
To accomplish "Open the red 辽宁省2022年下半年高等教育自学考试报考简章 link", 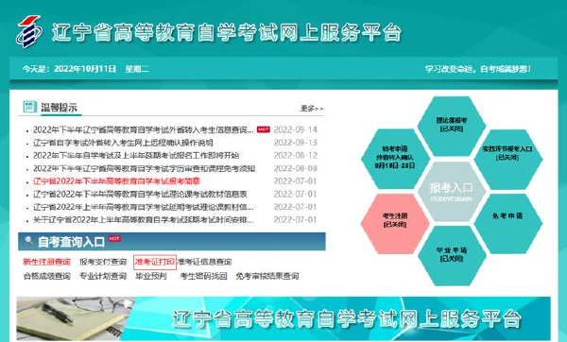I will pyautogui.click(x=116, y=181).
